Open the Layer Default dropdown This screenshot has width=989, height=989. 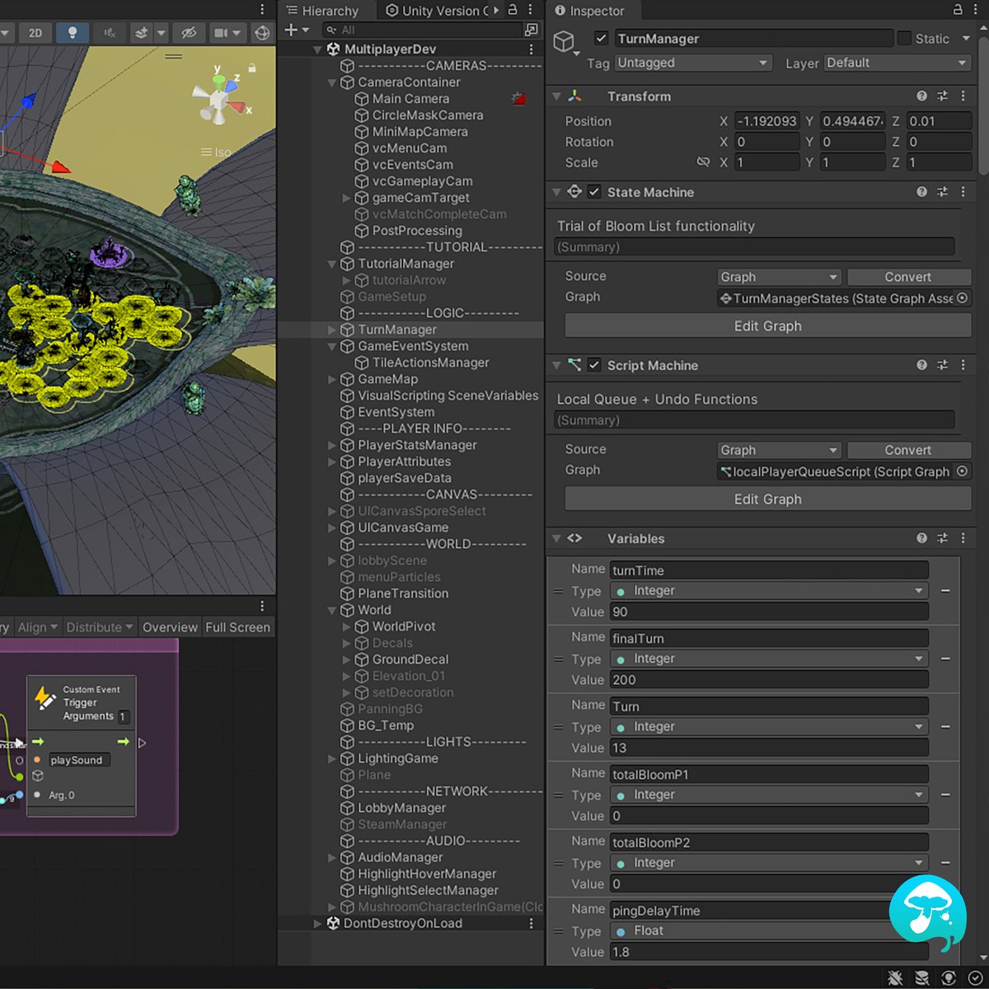[x=898, y=63]
